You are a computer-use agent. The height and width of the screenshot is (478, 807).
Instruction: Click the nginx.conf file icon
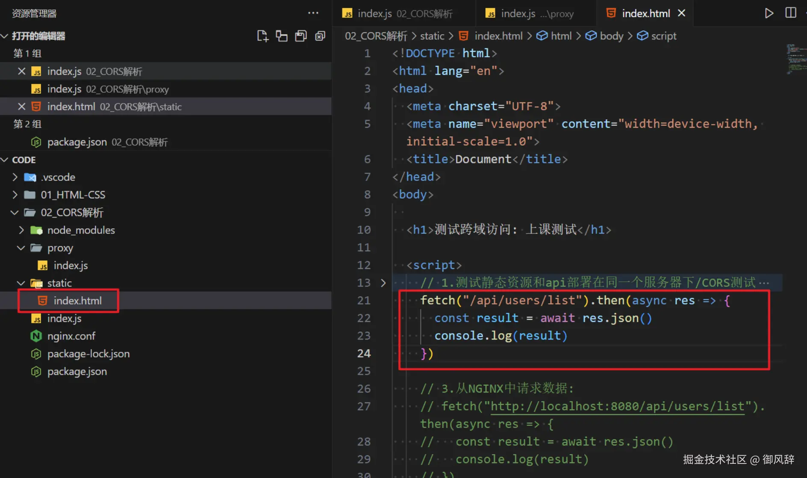[36, 336]
